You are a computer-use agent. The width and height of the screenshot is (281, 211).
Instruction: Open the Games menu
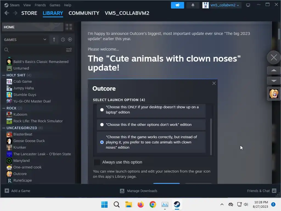55,5
